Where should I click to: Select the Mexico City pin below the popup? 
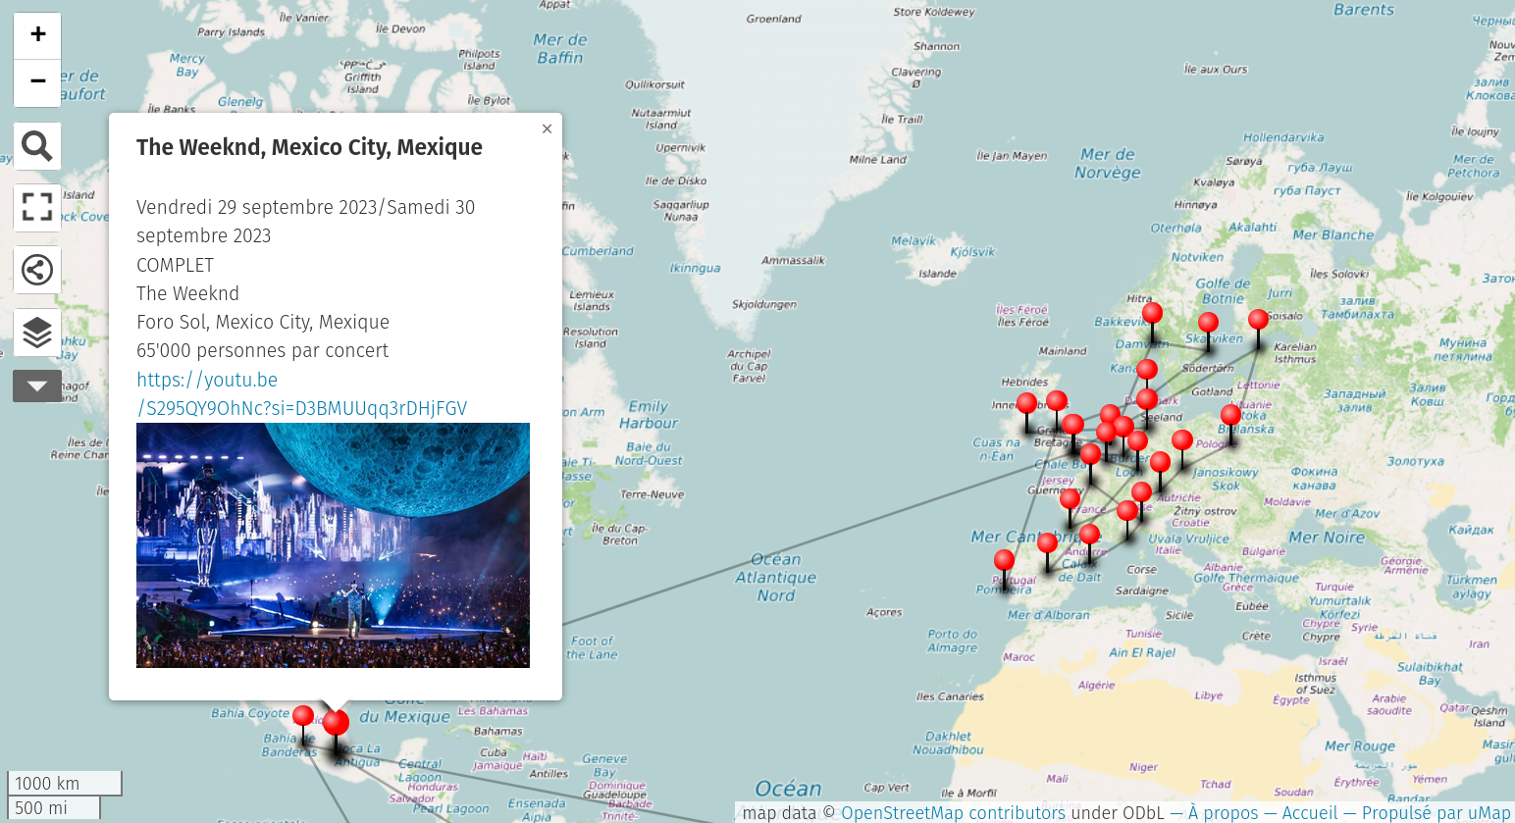[336, 724]
